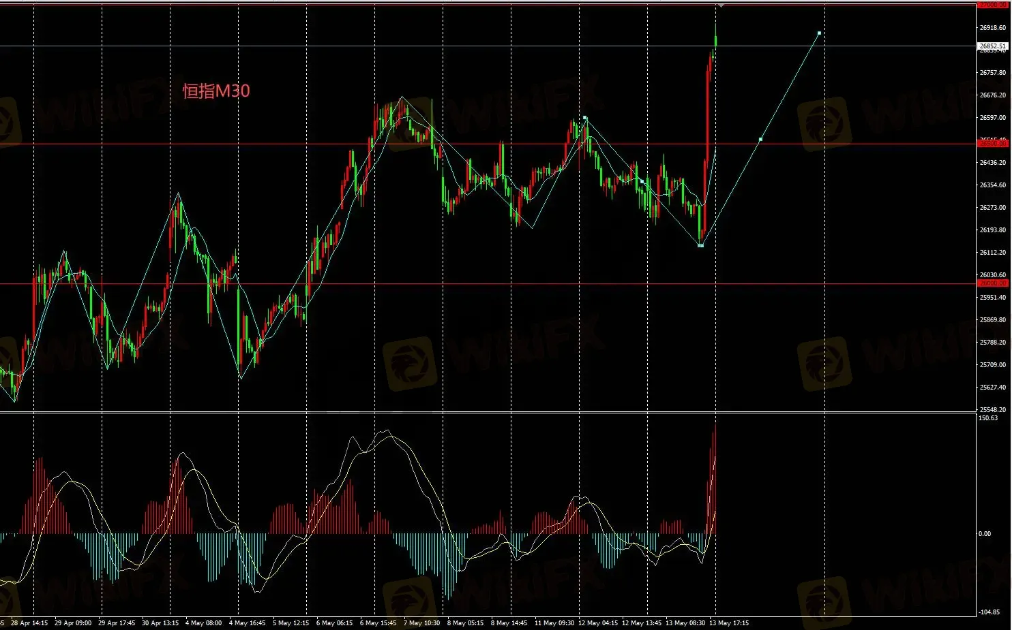
Task: Click the red 26500.00 price level tag
Action: (x=993, y=144)
